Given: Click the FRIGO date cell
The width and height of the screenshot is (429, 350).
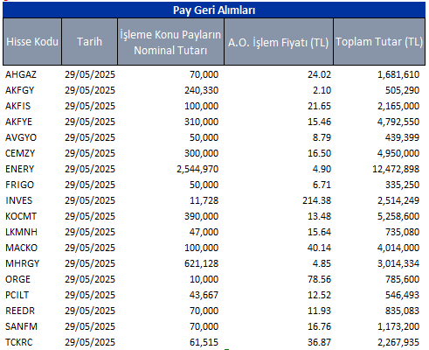Looking at the screenshot, I should 90,185.
